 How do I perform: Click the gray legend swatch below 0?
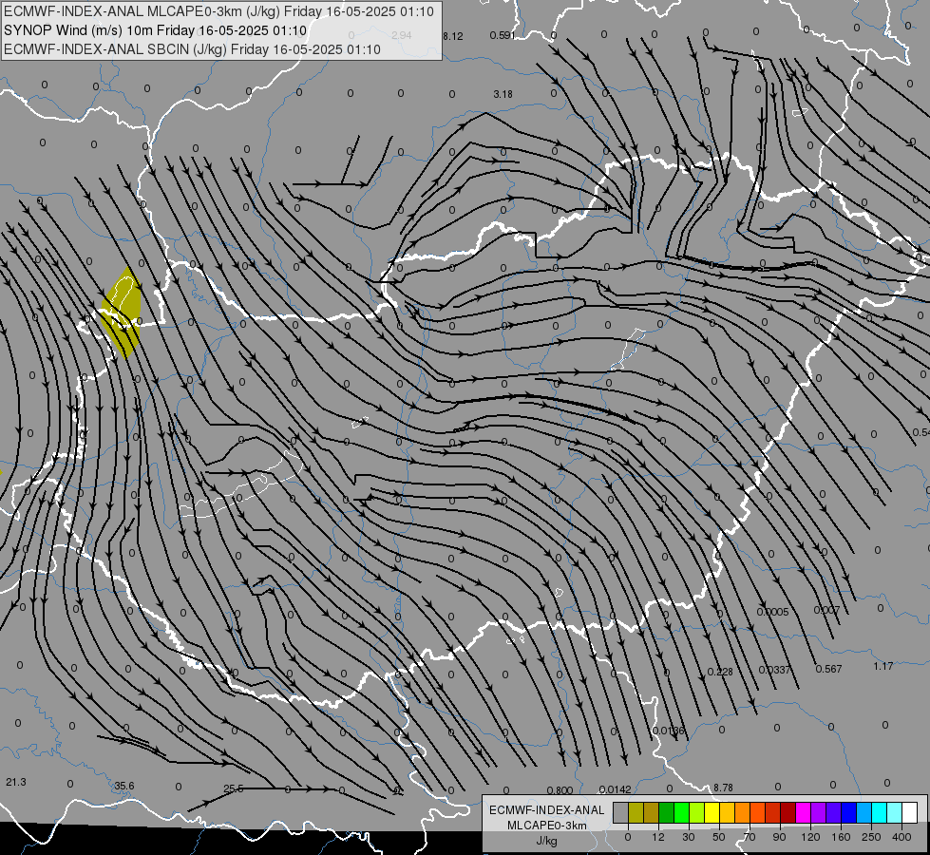[620, 812]
